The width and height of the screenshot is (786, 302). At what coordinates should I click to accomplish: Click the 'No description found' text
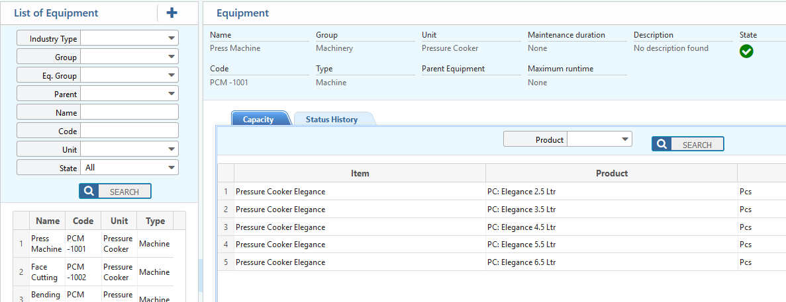pos(671,48)
